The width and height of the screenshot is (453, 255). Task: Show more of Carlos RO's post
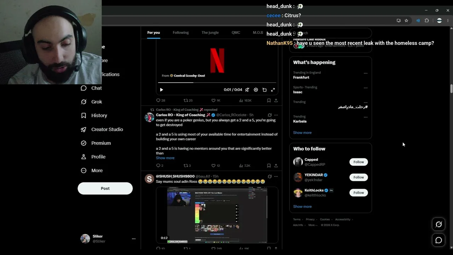pos(165,158)
